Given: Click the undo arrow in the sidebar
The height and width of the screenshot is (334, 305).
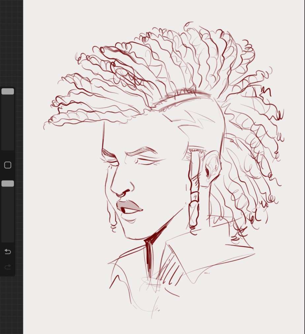Looking at the screenshot, I should [x=8, y=252].
